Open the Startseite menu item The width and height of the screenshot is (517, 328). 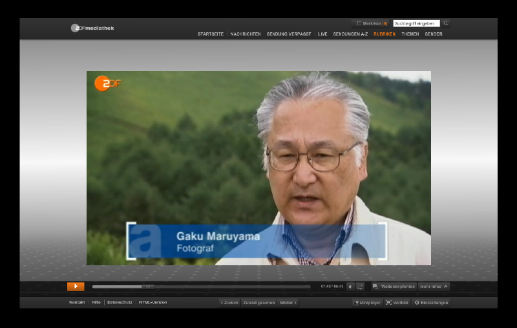tap(211, 34)
